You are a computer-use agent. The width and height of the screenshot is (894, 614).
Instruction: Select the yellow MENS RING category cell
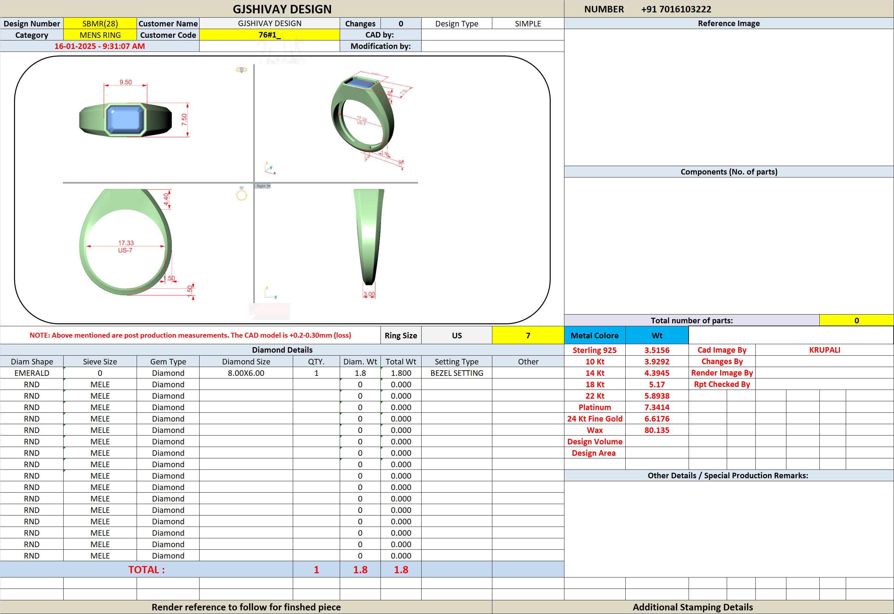pos(100,35)
